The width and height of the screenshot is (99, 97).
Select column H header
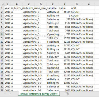(x=89, y=5)
